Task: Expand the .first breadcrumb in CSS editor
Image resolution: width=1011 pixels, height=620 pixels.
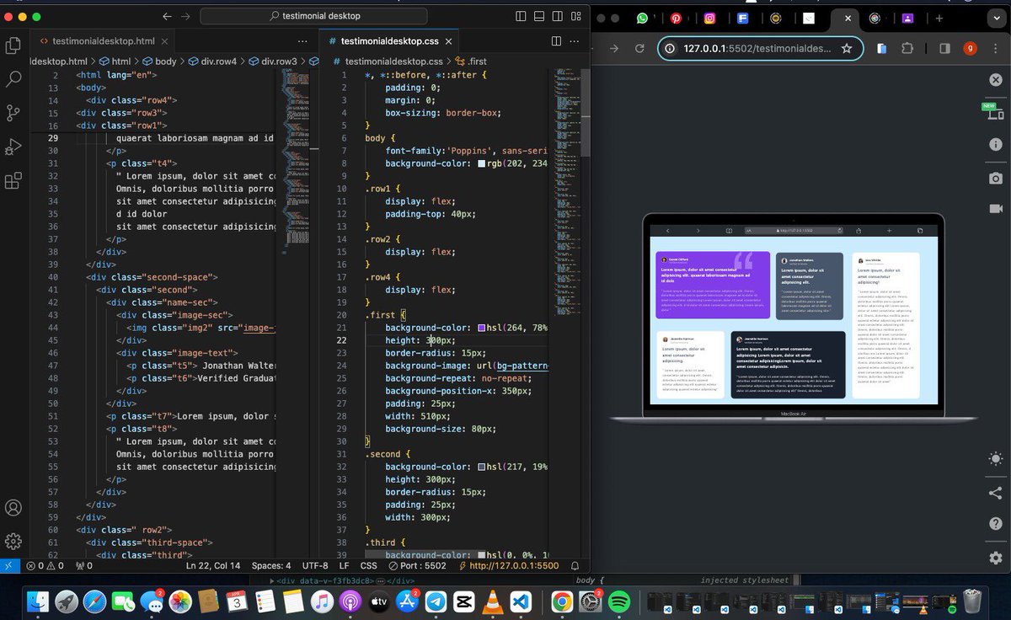Action: [471, 61]
